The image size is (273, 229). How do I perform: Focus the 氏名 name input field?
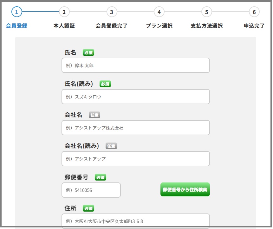pyautogui.click(x=136, y=65)
